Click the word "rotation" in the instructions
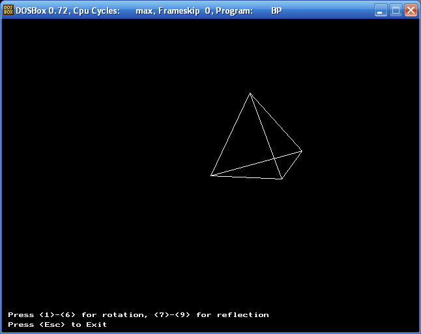This screenshot has height=334, width=421. click(x=125, y=315)
